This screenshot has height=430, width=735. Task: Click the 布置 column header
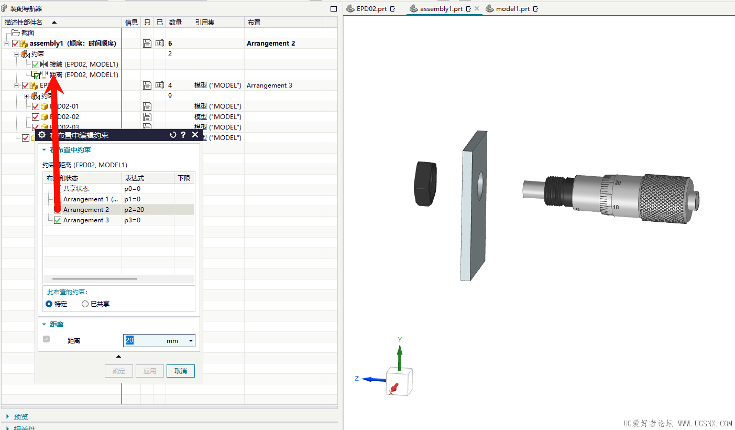(x=283, y=22)
